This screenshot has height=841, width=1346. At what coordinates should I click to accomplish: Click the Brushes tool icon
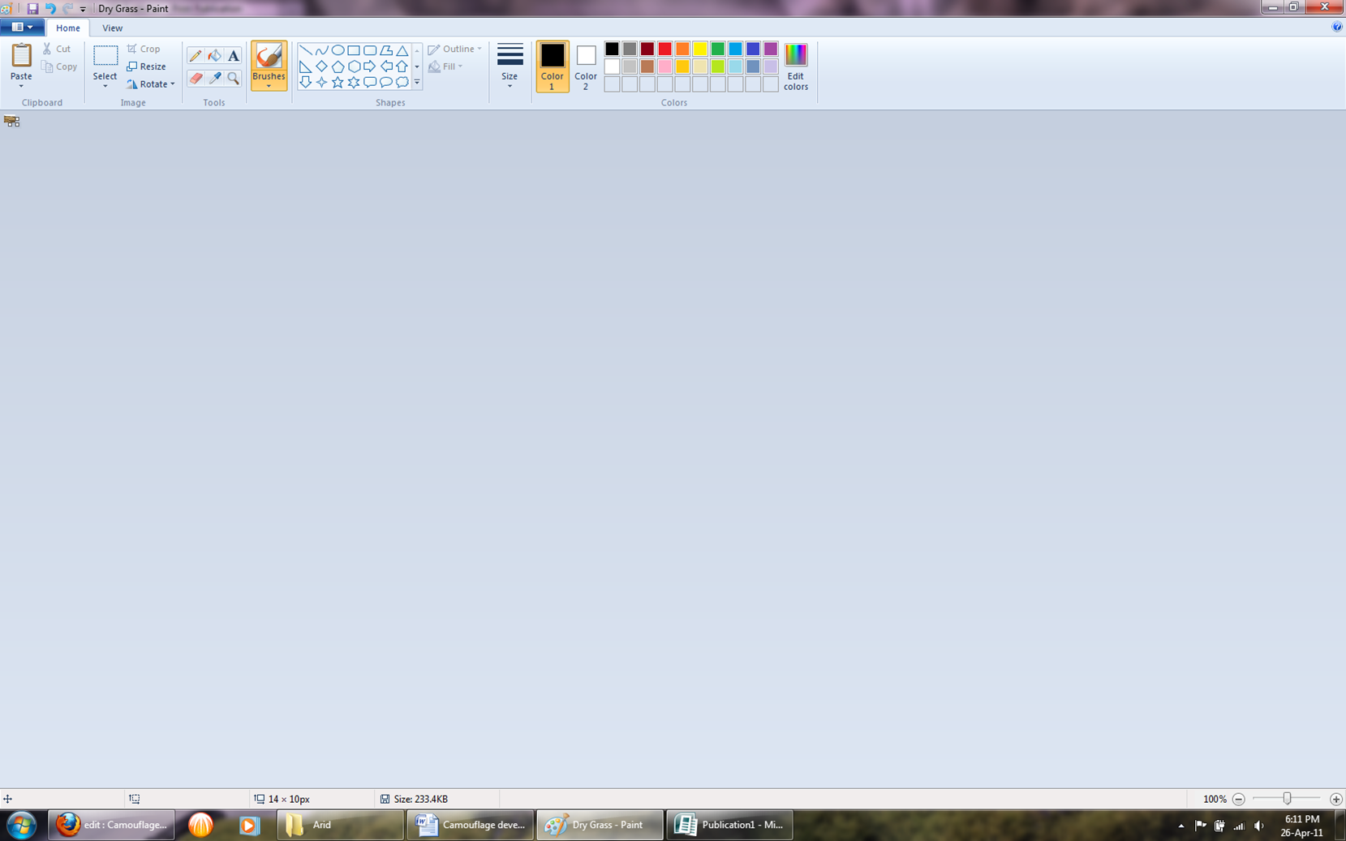[x=269, y=56]
